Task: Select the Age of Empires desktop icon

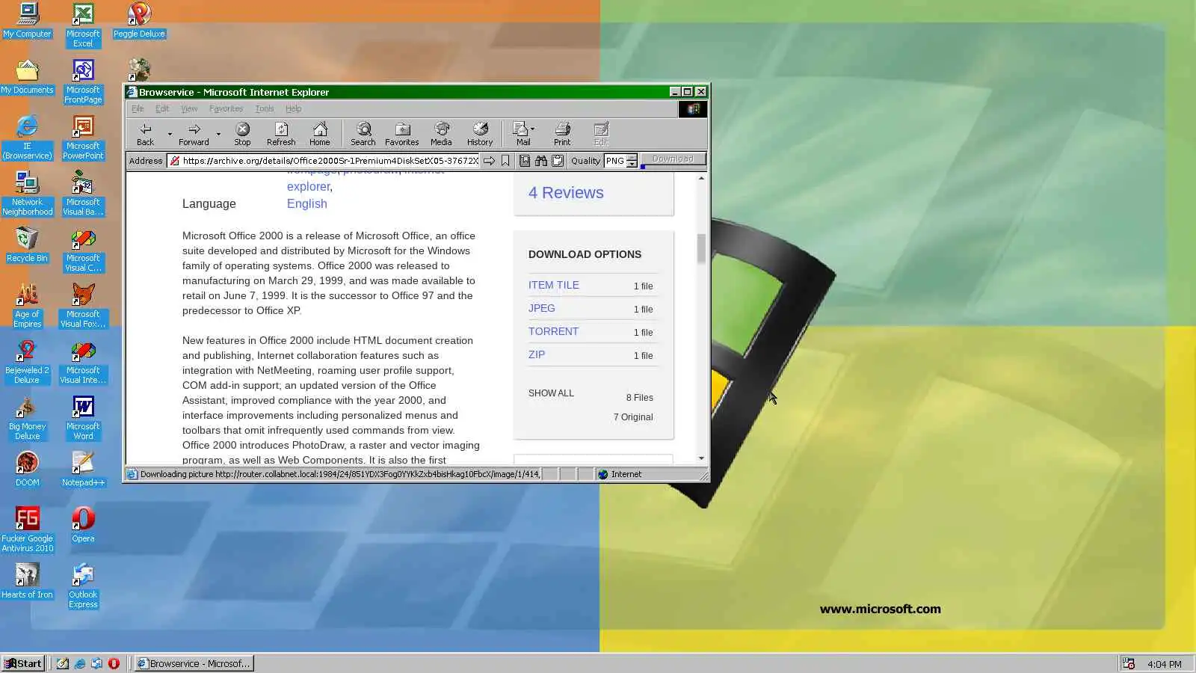Action: click(x=27, y=306)
